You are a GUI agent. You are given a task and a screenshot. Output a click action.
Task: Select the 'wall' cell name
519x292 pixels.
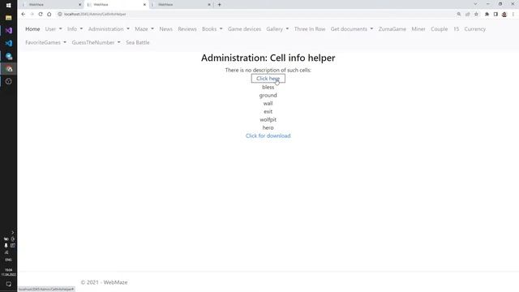tap(268, 103)
